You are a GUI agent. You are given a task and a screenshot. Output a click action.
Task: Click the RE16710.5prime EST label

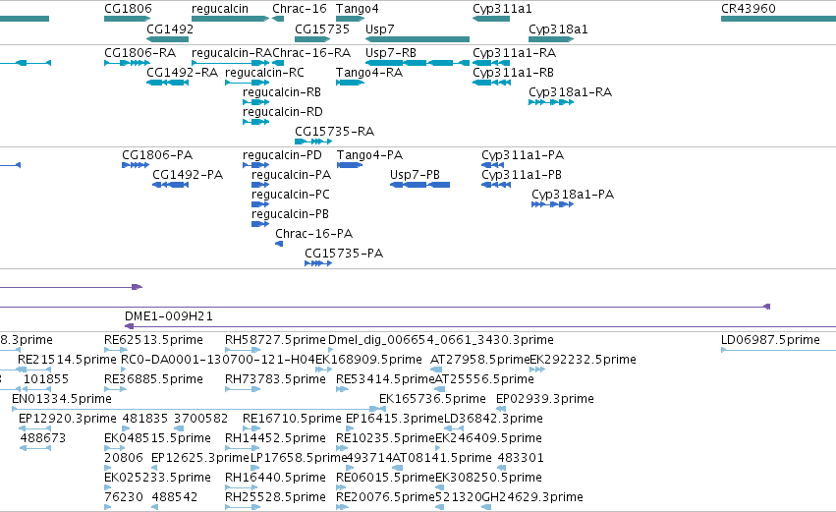(292, 420)
